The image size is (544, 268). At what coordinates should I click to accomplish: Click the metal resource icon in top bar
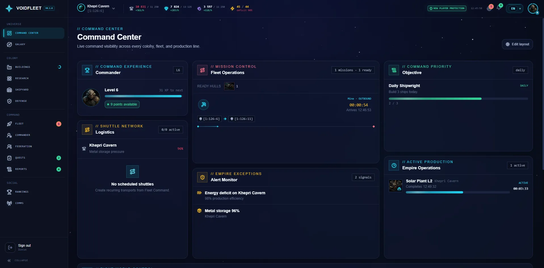pos(131,9)
